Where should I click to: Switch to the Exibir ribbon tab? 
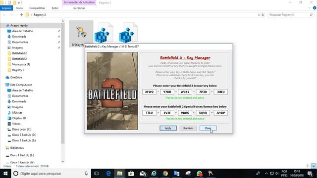click(x=55, y=8)
